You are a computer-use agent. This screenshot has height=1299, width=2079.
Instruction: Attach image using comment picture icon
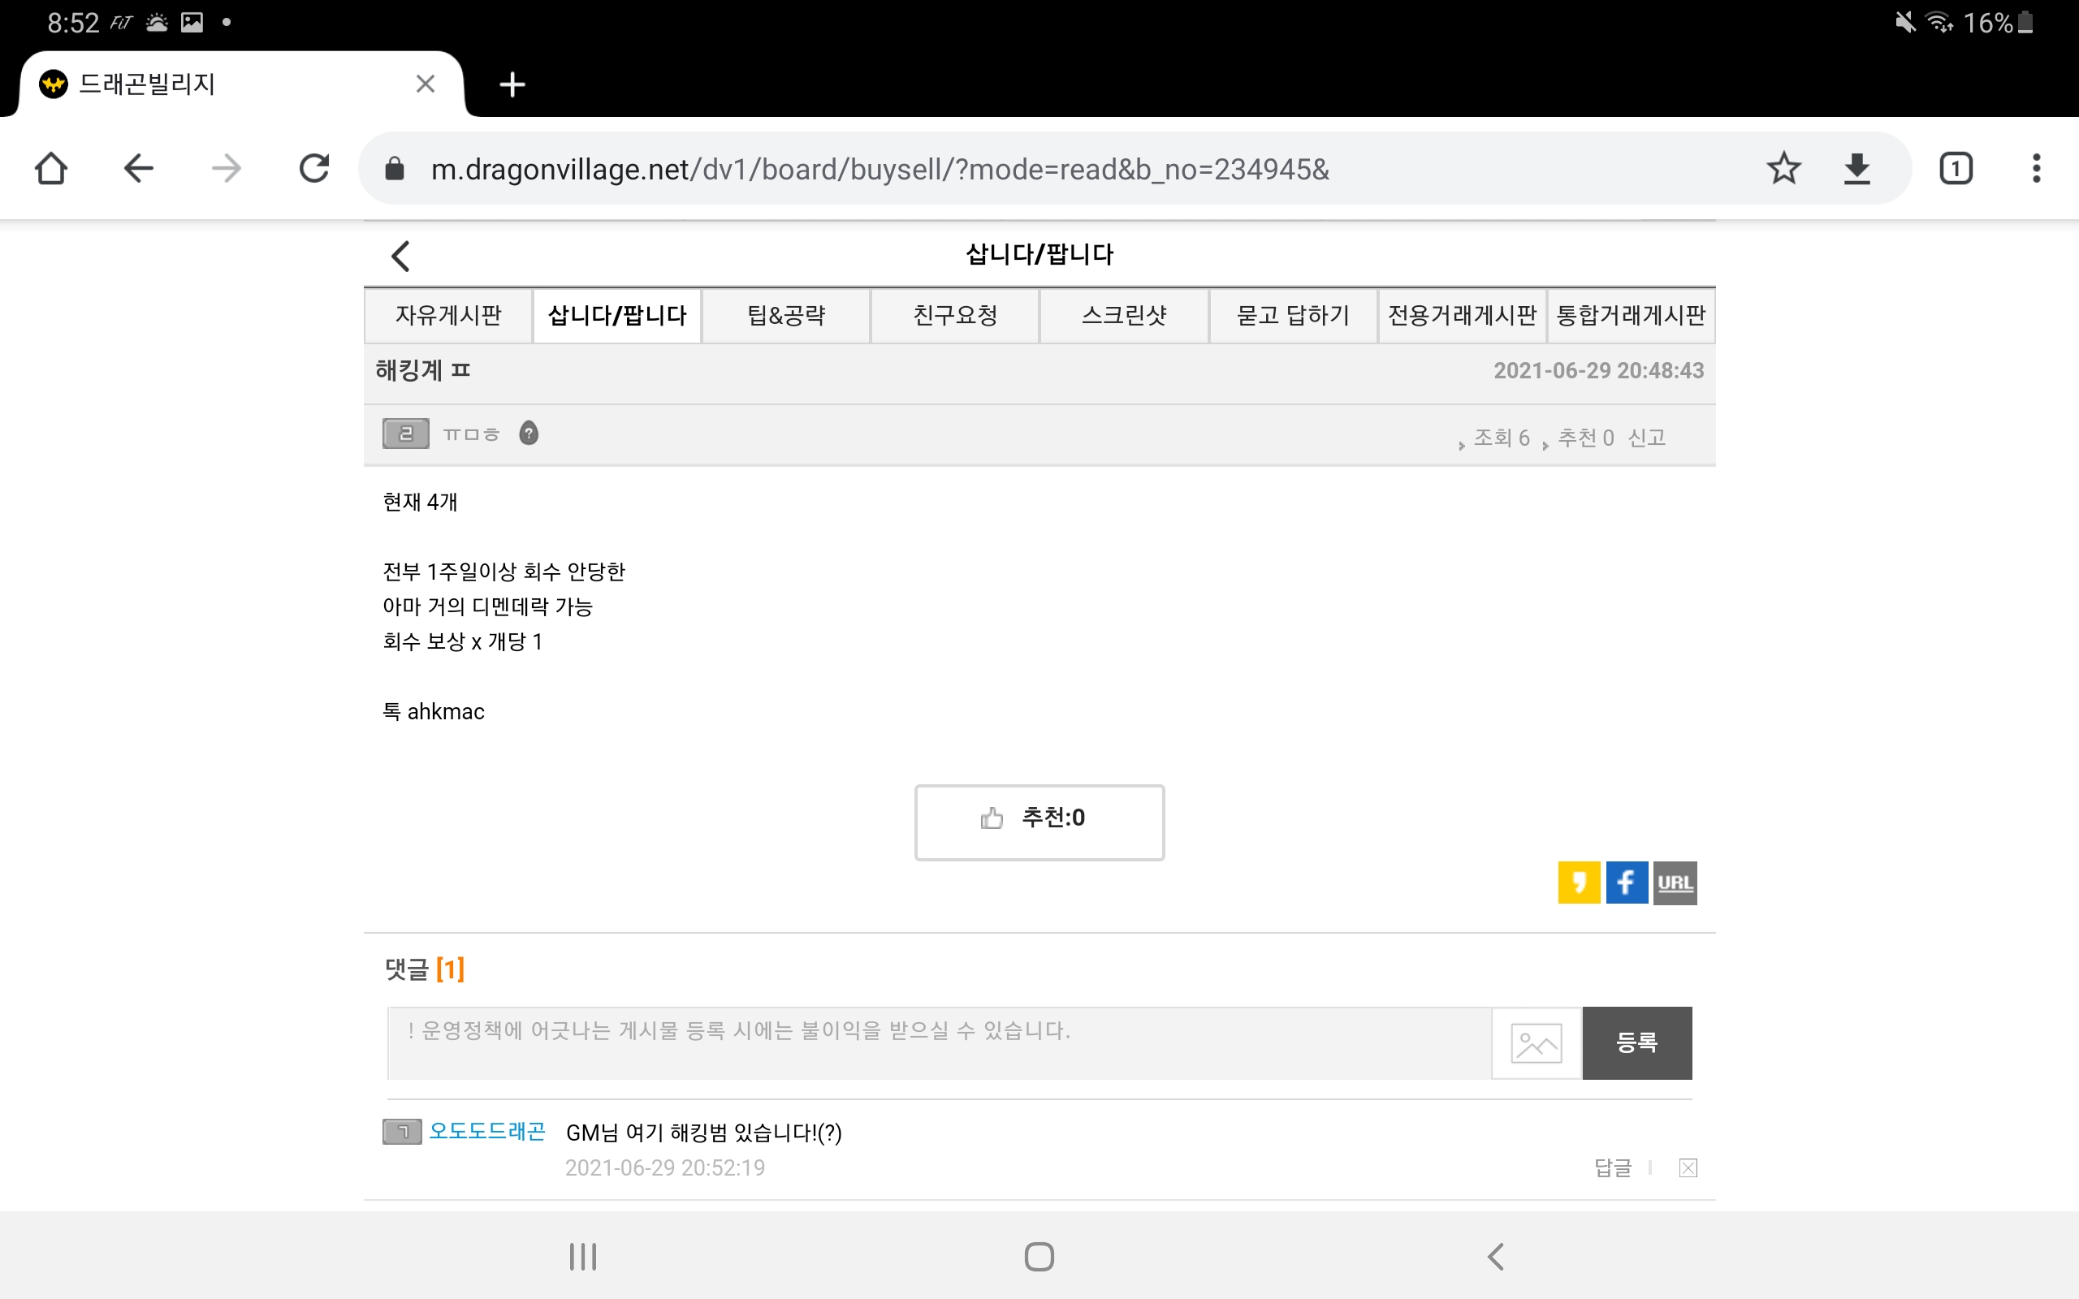click(x=1536, y=1044)
